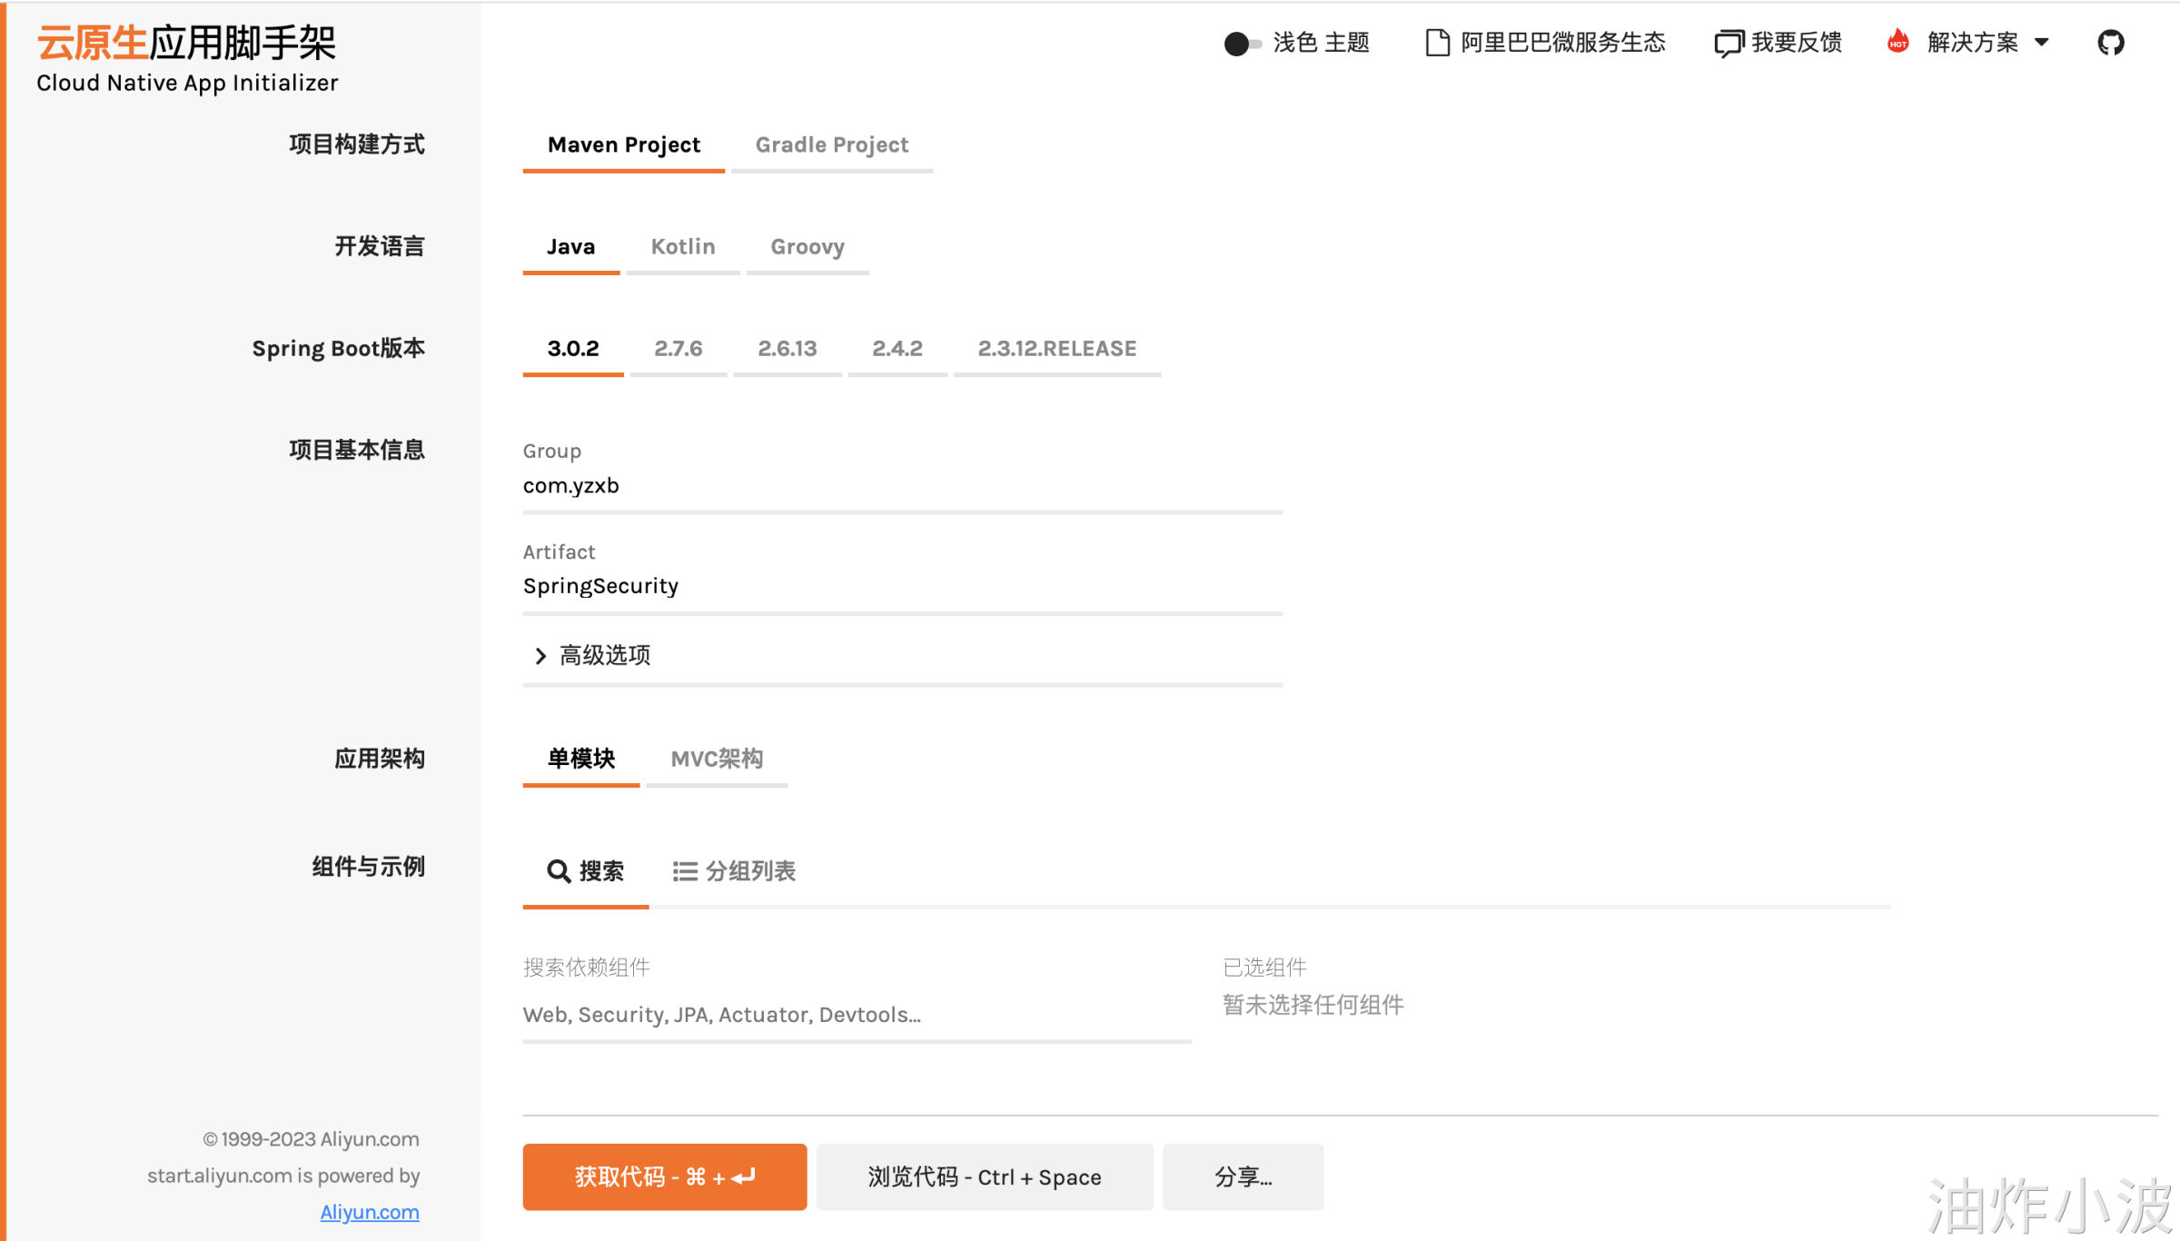Click the grouped list icon
This screenshot has width=2180, height=1241.
point(684,871)
